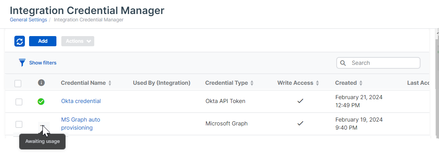Click green status checkmark for Okta credential
439x158 pixels.
point(41,102)
